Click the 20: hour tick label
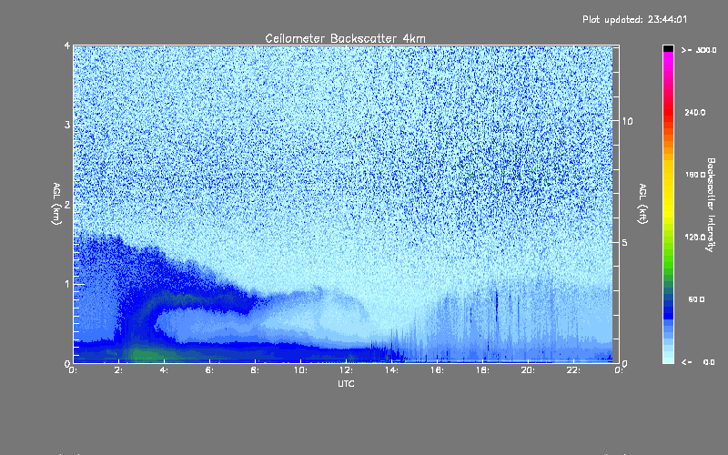Screen dimensions: 728x455 coord(528,370)
